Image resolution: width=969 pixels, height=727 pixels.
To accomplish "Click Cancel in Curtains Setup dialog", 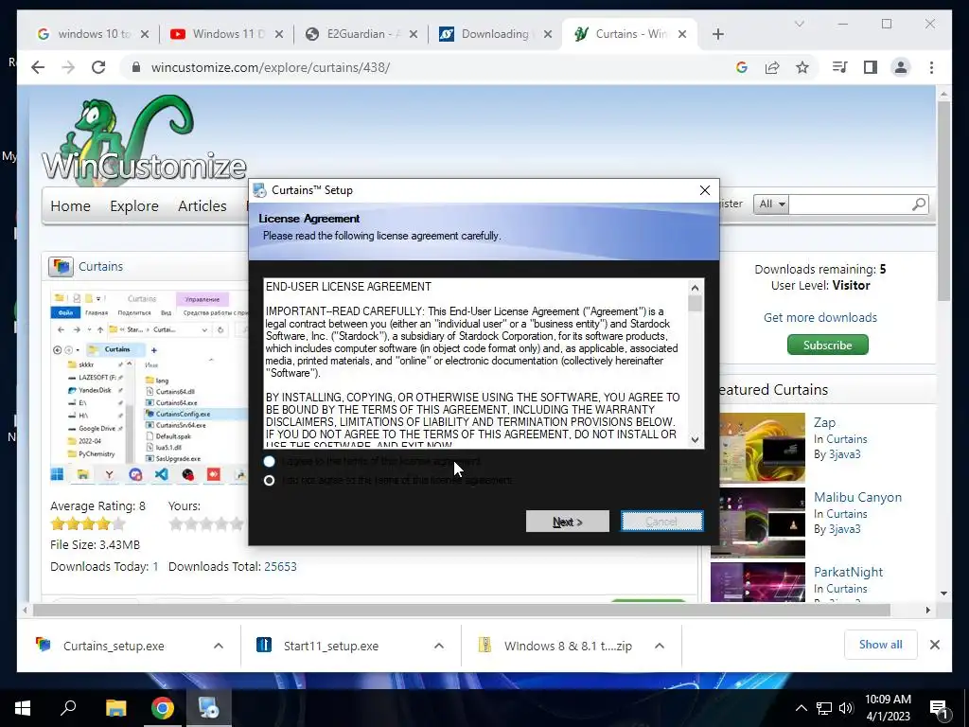I will [x=661, y=522].
